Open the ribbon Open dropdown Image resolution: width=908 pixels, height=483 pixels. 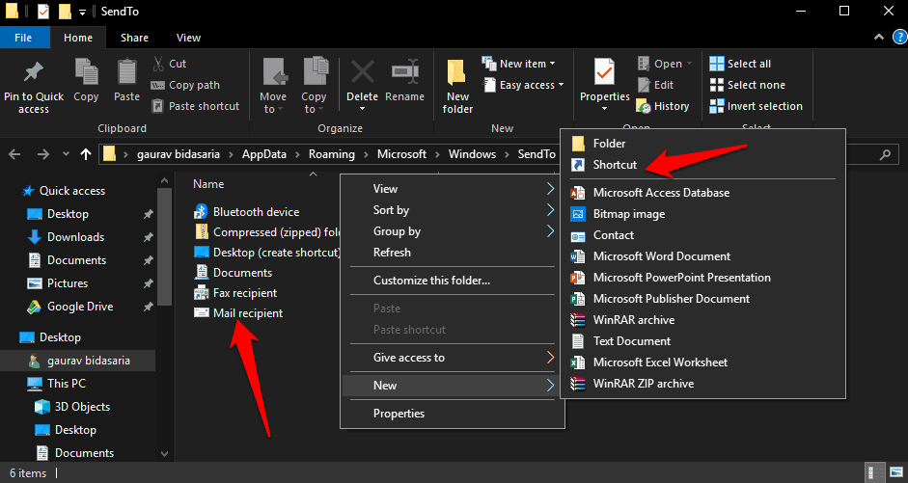664,64
